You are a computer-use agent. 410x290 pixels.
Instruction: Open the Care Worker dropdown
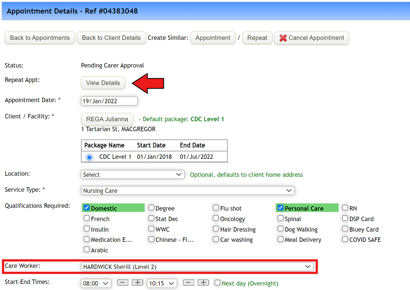[197, 267]
